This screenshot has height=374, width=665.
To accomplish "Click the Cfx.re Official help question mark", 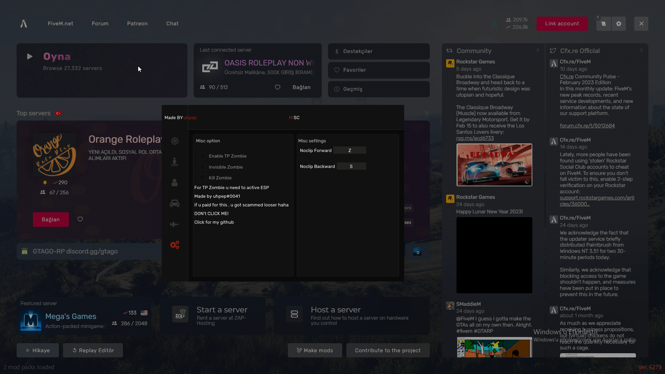I will (641, 51).
